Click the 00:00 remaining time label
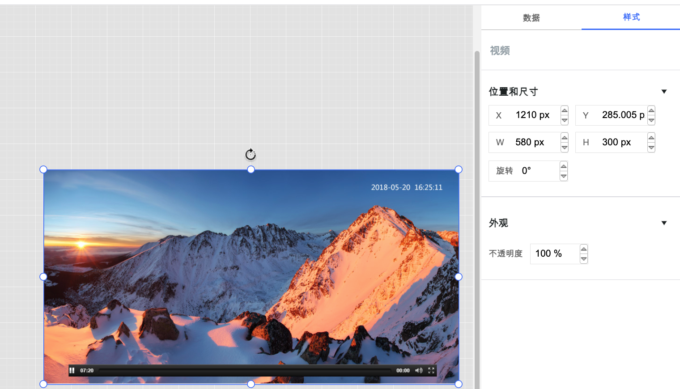 [403, 370]
